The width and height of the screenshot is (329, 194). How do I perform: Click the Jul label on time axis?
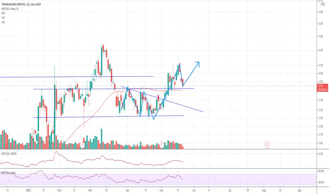230,190
